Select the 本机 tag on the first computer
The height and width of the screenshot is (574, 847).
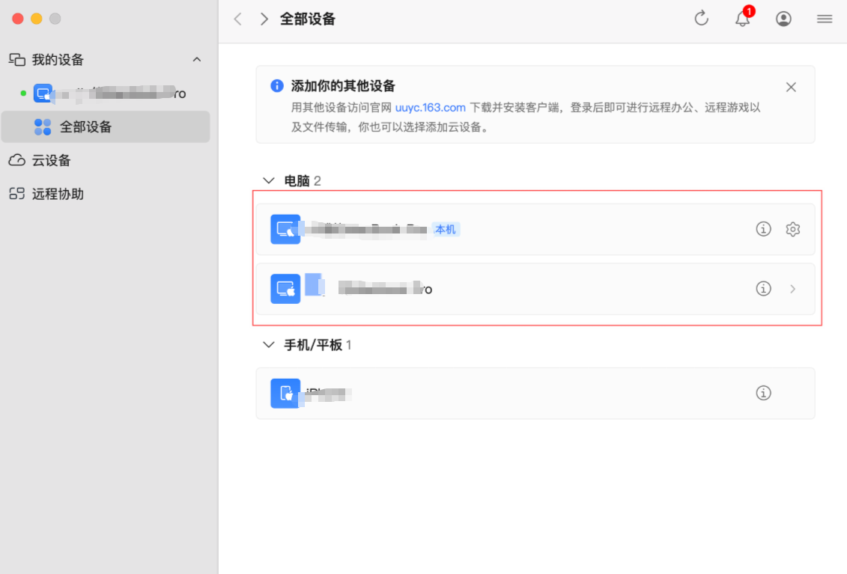click(x=447, y=229)
